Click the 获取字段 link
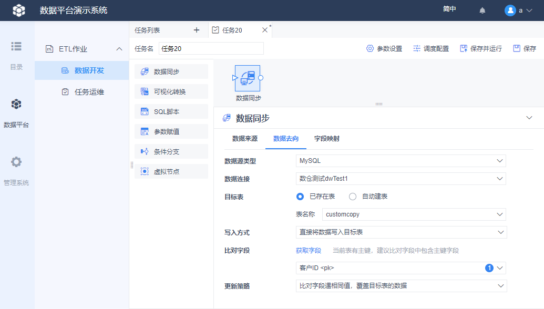 309,250
